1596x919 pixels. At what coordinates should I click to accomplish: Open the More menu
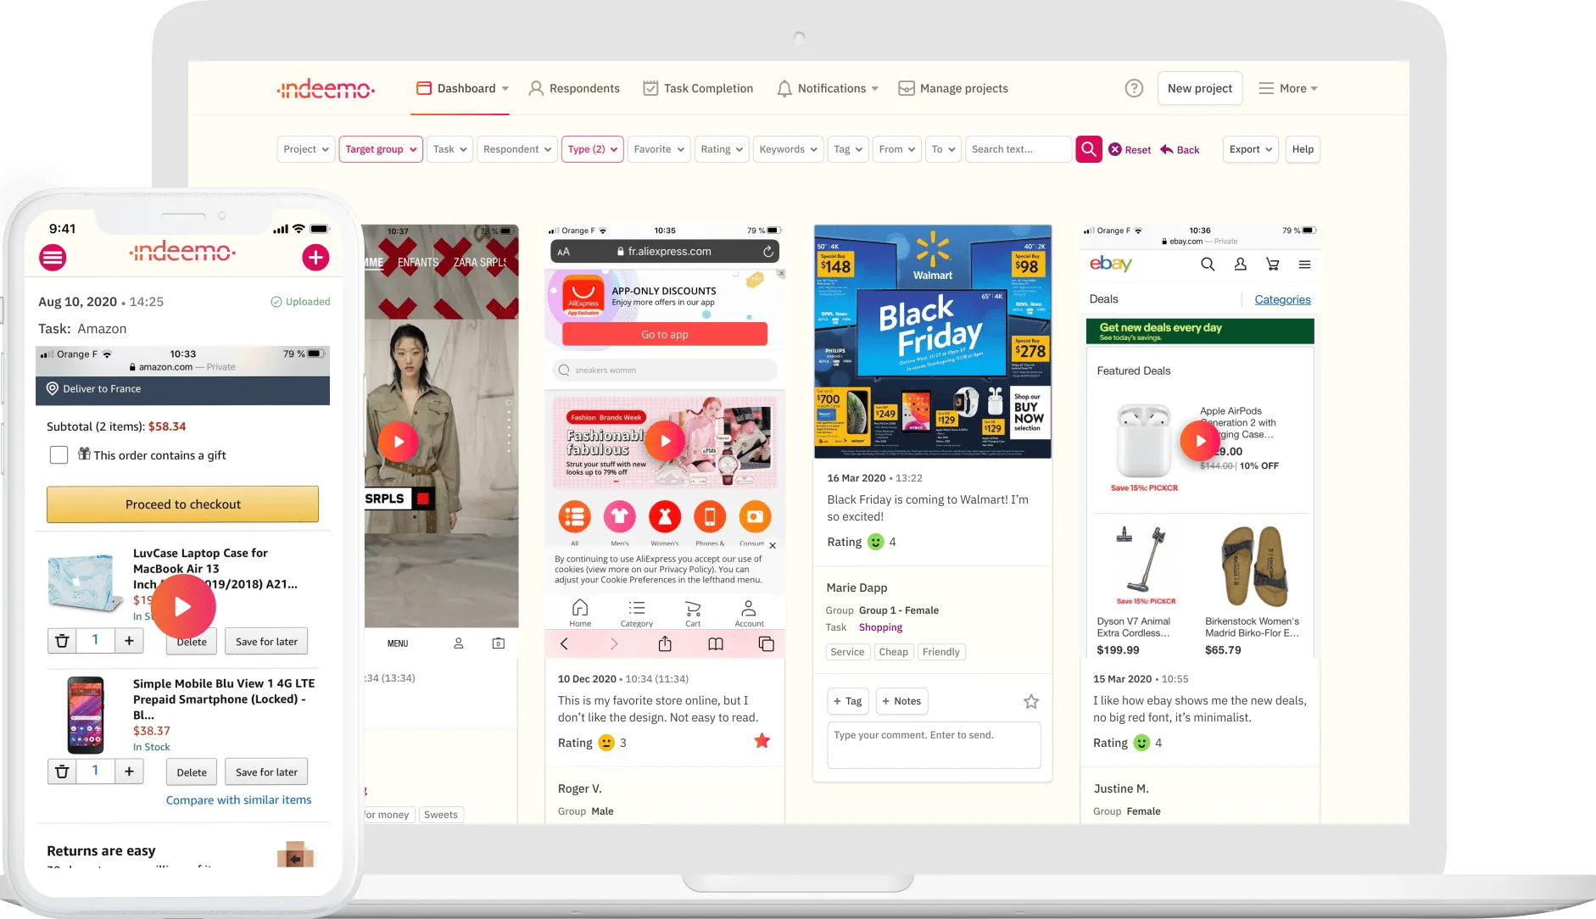pos(1288,88)
